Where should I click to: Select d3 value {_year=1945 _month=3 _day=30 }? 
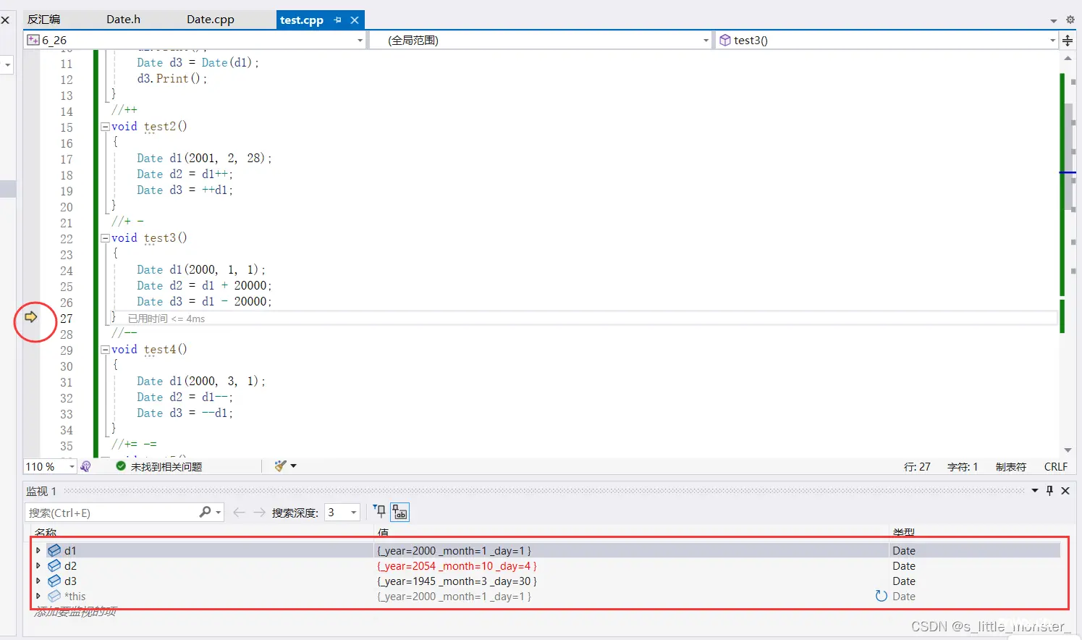[457, 581]
